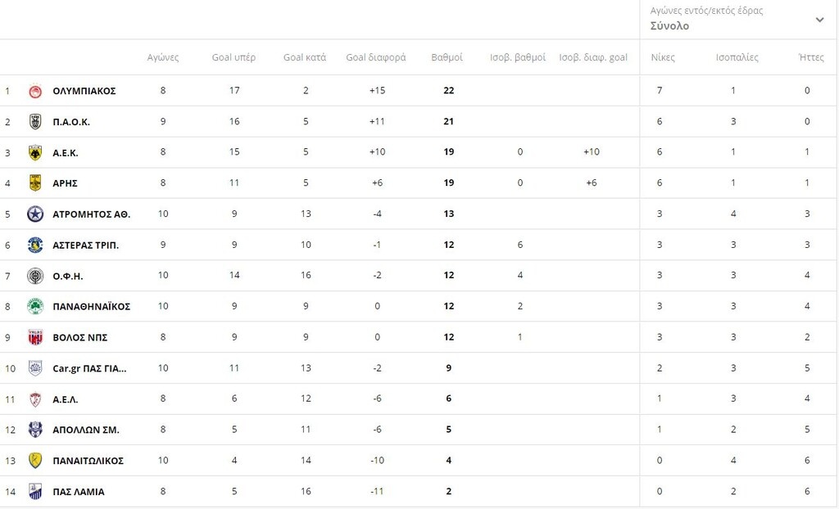This screenshot has height=509, width=839.
Task: Click the Goal διαφορά column header
Action: click(376, 57)
